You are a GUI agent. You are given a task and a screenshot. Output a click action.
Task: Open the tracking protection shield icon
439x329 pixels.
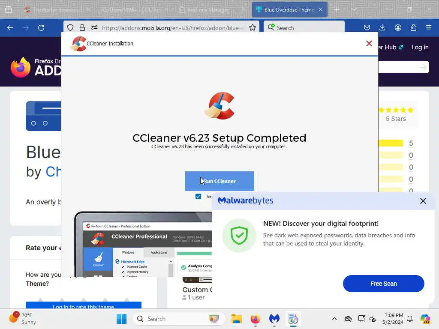70,27
